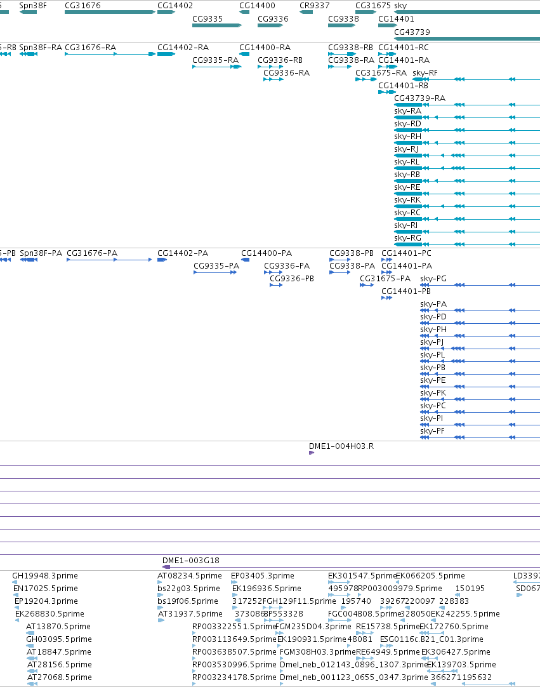Open protein sky-PH
Screen dimensions: 540x687
pos(433,330)
